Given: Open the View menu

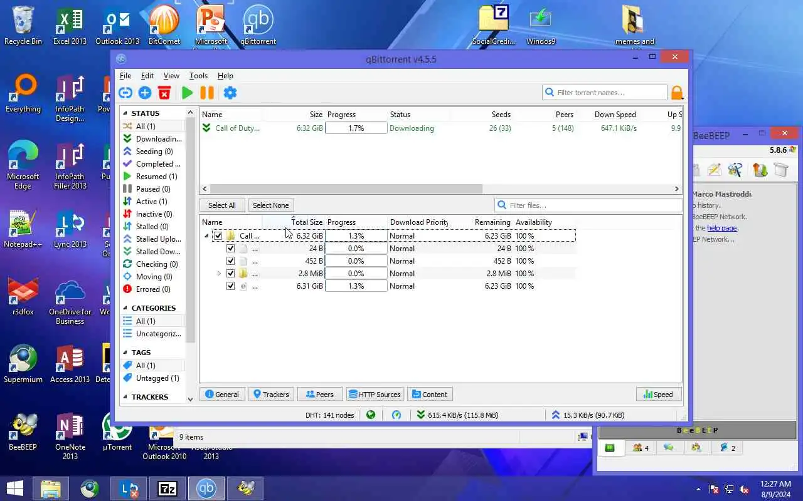Looking at the screenshot, I should (x=171, y=76).
